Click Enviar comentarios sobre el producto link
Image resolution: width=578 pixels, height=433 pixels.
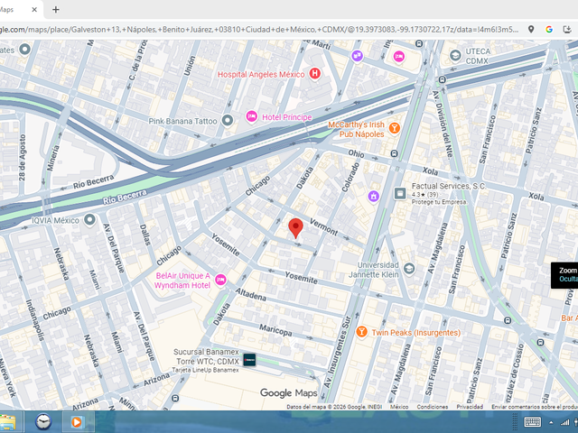(535, 407)
